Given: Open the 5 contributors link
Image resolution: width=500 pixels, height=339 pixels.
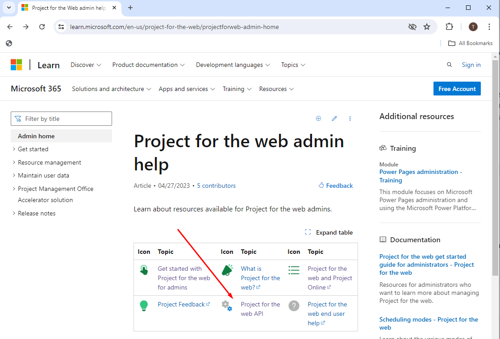Looking at the screenshot, I should [x=216, y=186].
